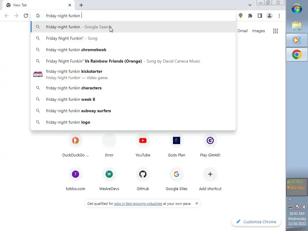
Task: Open Chrome's three-dot menu
Action: pos(279,16)
